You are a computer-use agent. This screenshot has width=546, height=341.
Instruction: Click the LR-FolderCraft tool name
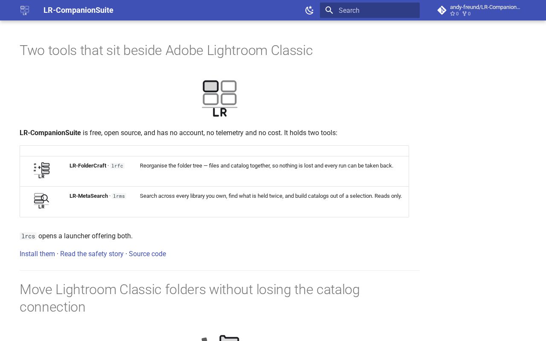tap(88, 166)
